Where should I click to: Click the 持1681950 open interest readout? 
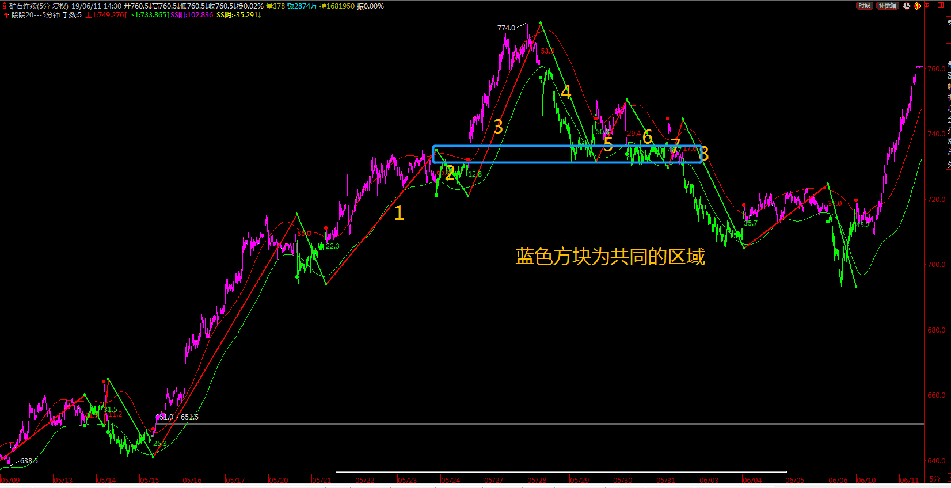tap(337, 6)
